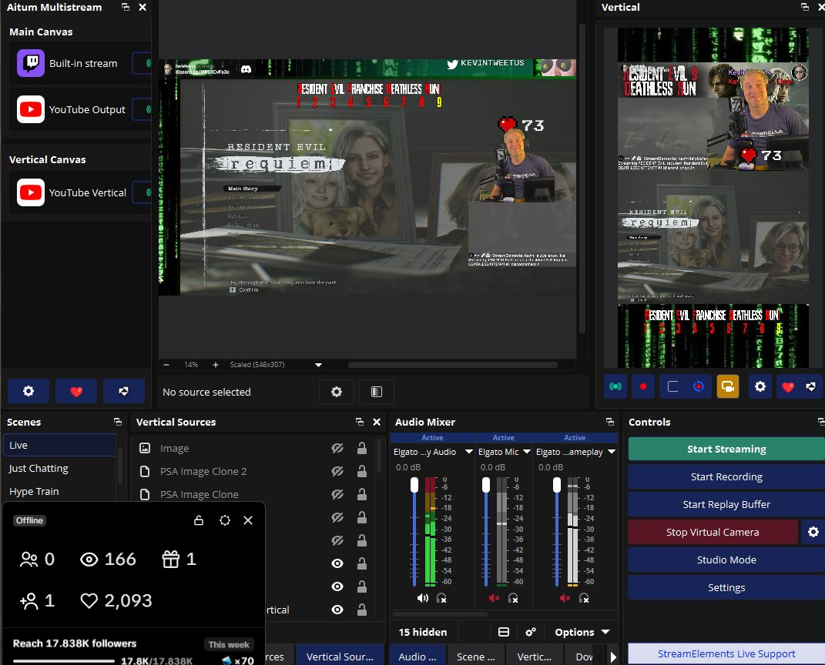
Task: Show PSA Image Clone 2 source
Action: [337, 471]
